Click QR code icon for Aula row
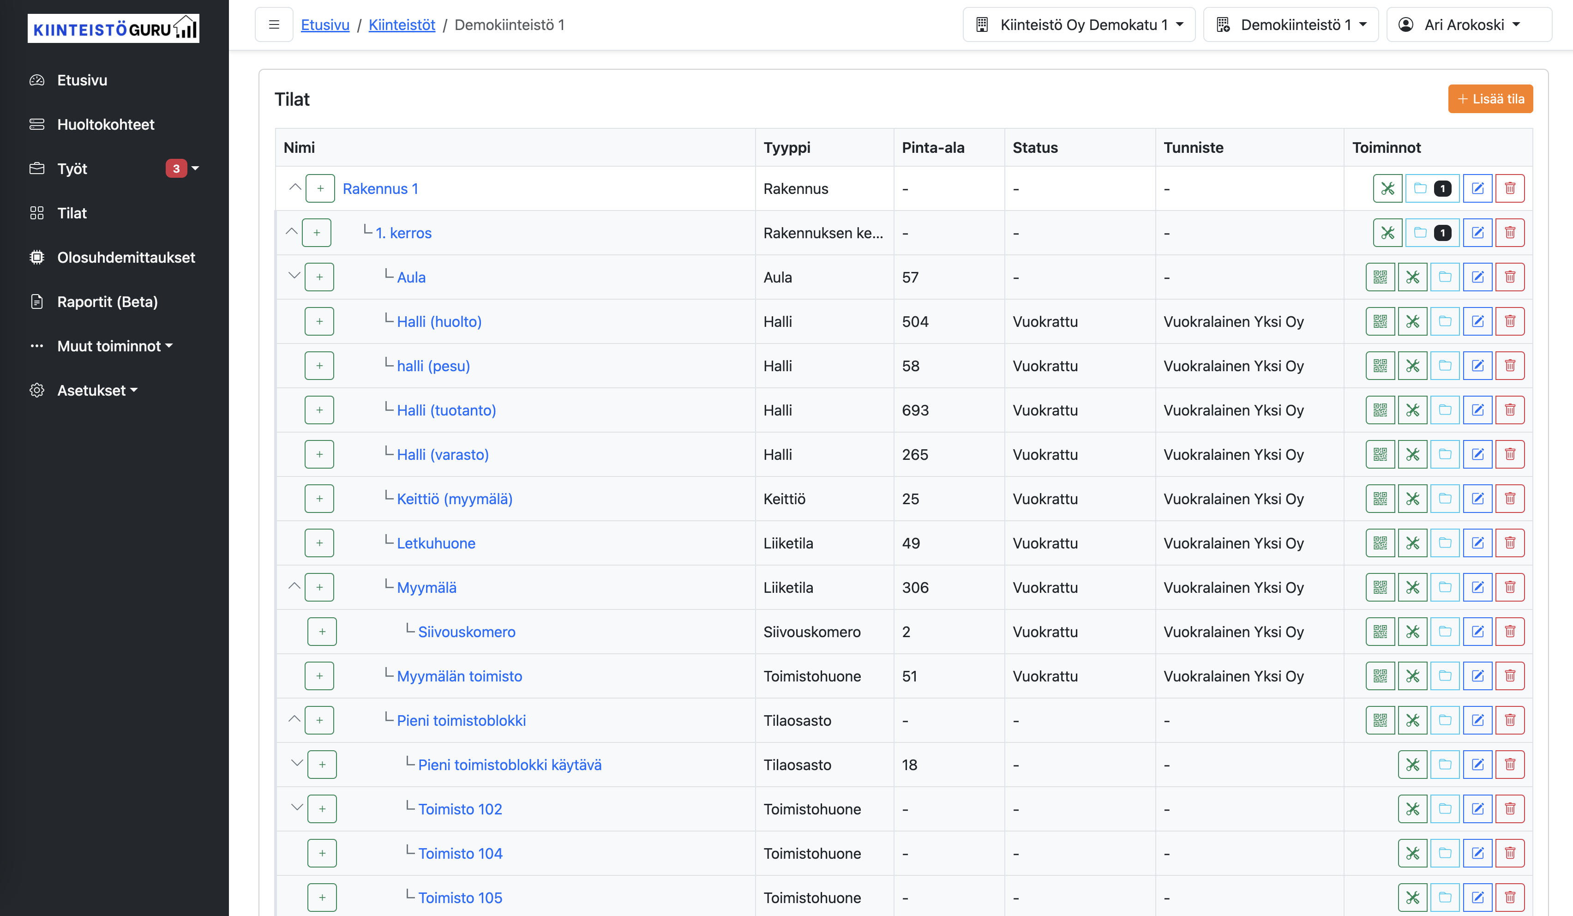Image resolution: width=1573 pixels, height=916 pixels. [x=1380, y=277]
